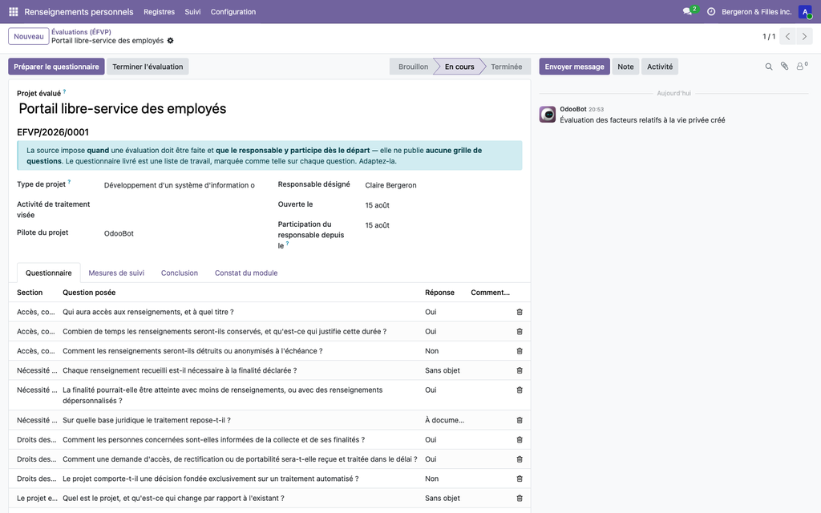Viewport: 821px width, 513px height.
Task: Set status to Terminée
Action: [x=507, y=67]
